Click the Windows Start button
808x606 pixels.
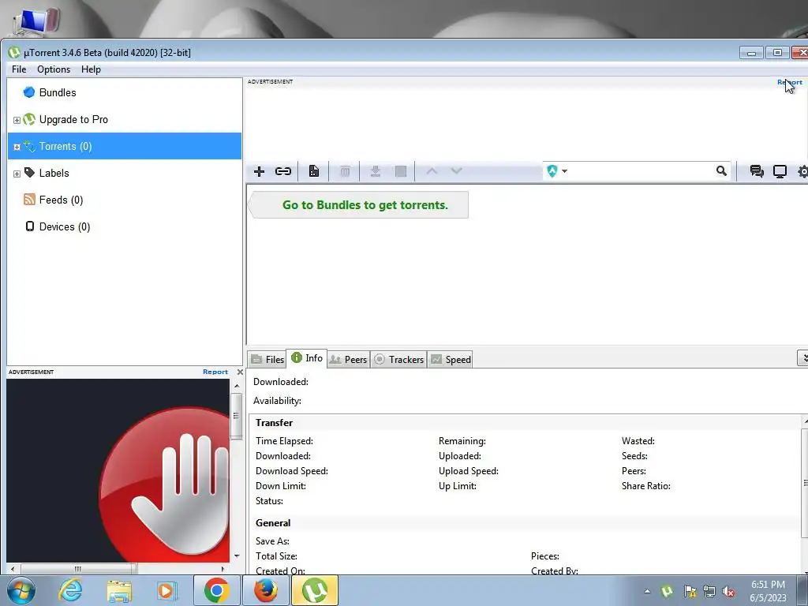[21, 590]
